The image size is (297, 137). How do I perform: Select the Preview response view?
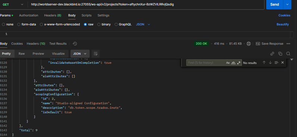pos(38,54)
